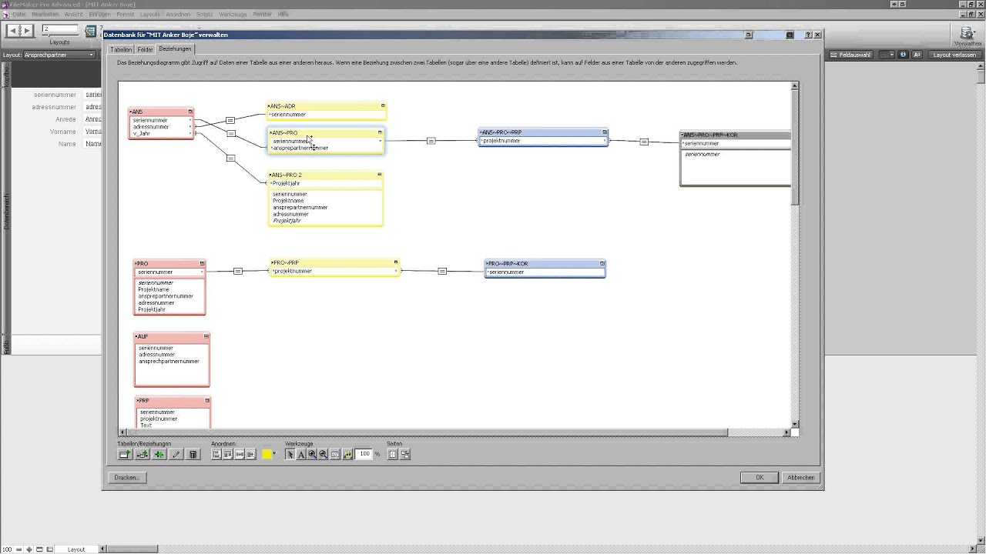Click the yellow color swatch
The width and height of the screenshot is (986, 554).
pyautogui.click(x=267, y=455)
